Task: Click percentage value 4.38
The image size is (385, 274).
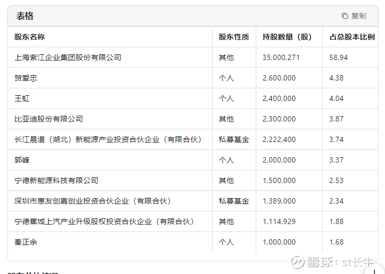Action: (336, 78)
